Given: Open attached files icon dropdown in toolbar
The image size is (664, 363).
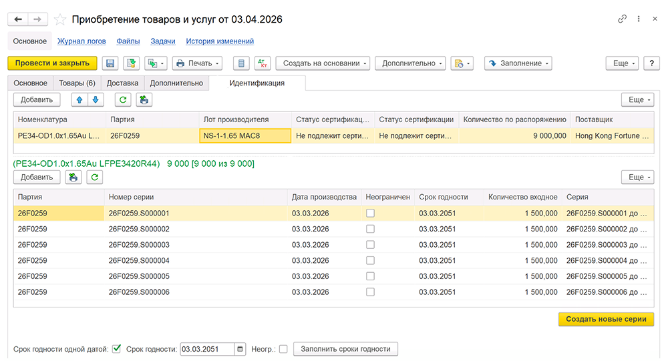Looking at the screenshot, I should click(462, 63).
